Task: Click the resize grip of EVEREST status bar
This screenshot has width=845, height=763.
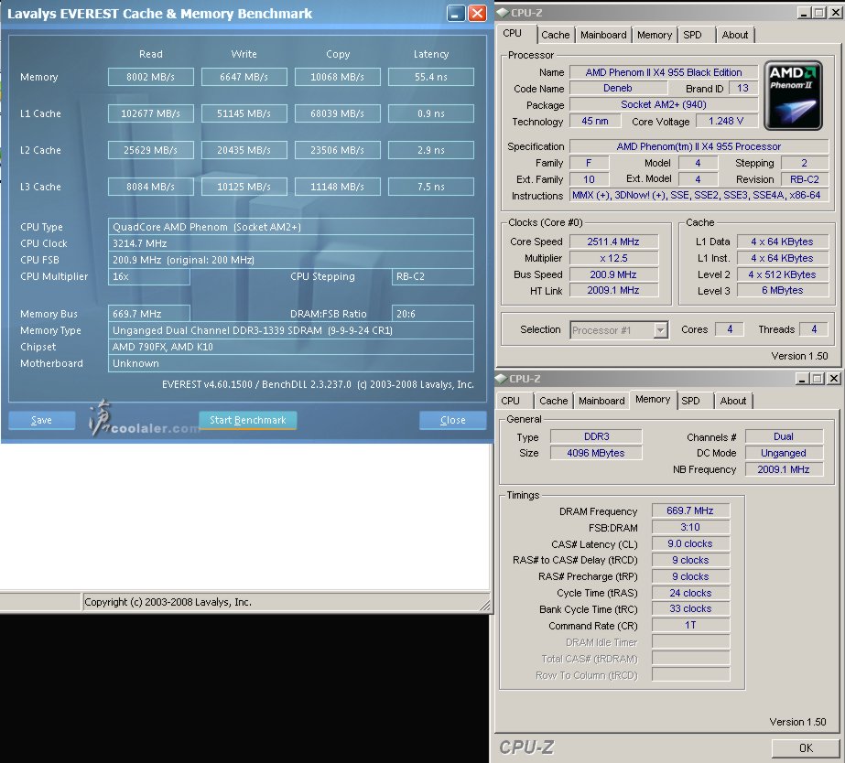Action: click(x=484, y=606)
